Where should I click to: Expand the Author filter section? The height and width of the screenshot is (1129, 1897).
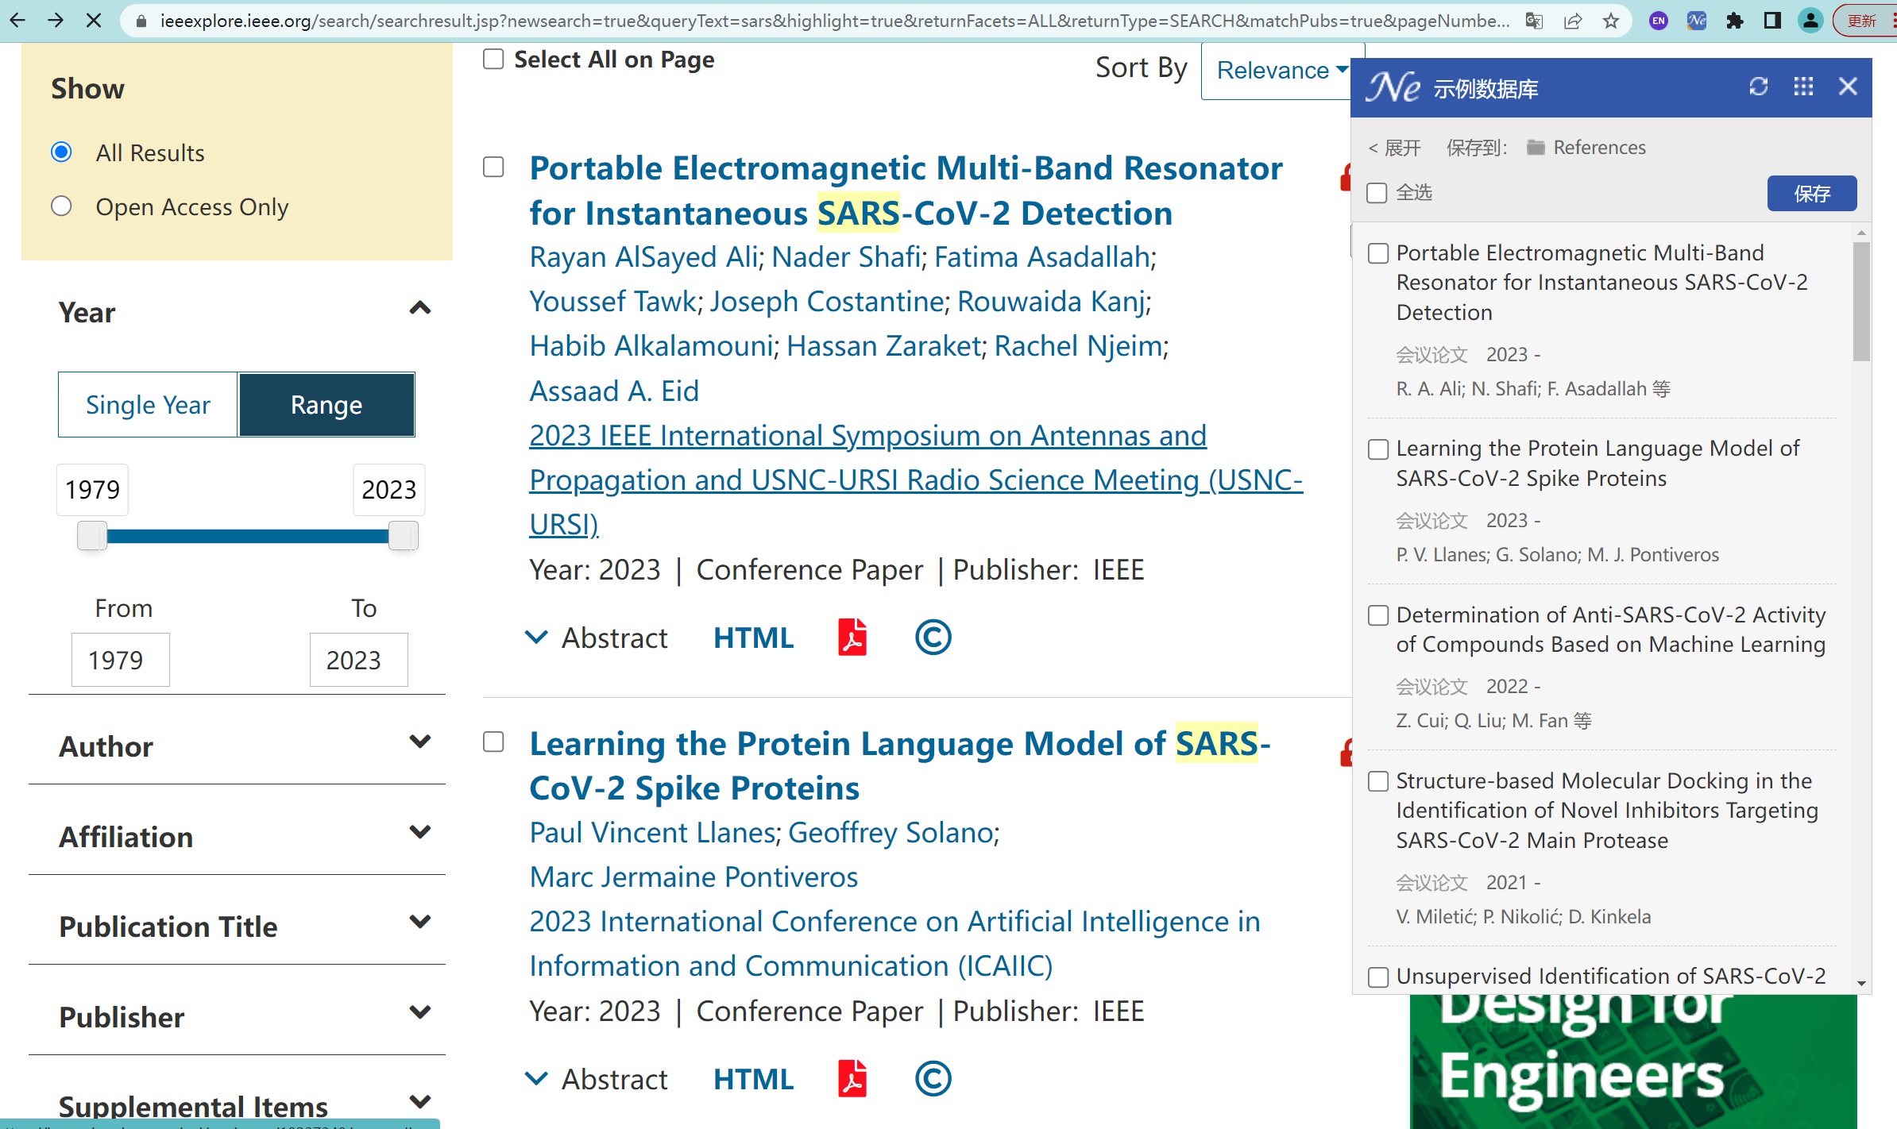tap(419, 742)
